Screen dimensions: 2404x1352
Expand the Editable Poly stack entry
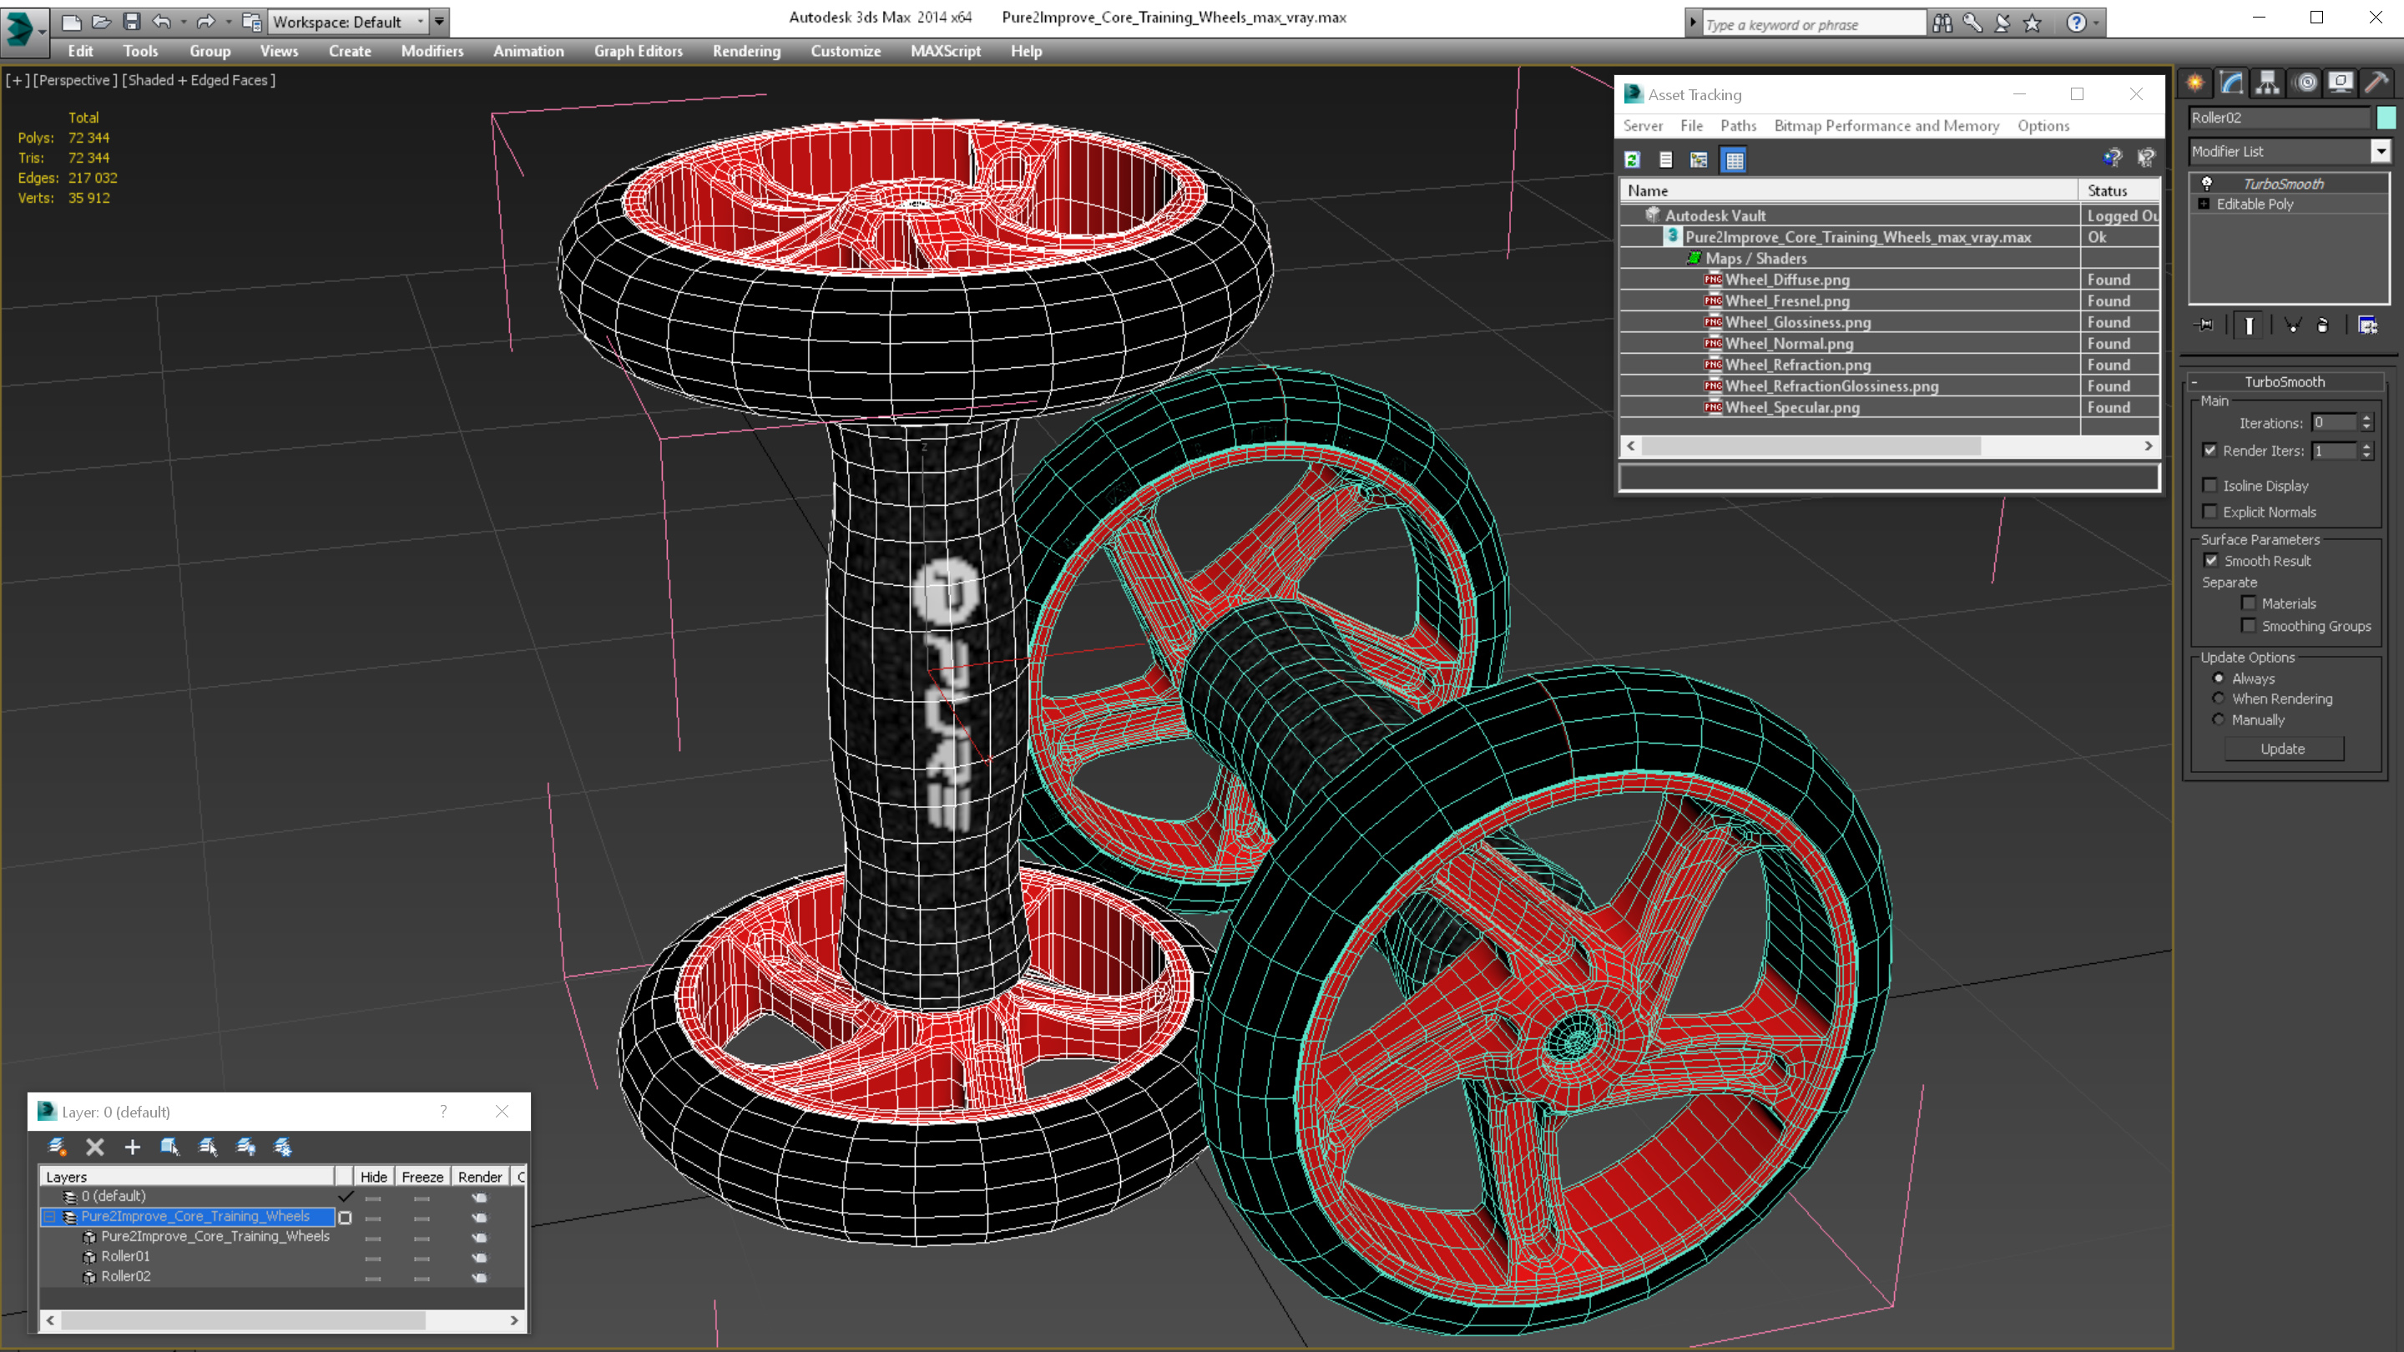click(x=2205, y=204)
